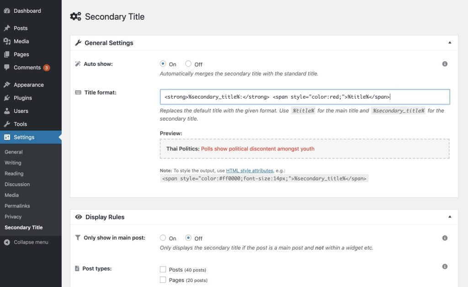This screenshot has height=287, width=468.
Task: Collapse the sidebar menu
Action: 27,242
